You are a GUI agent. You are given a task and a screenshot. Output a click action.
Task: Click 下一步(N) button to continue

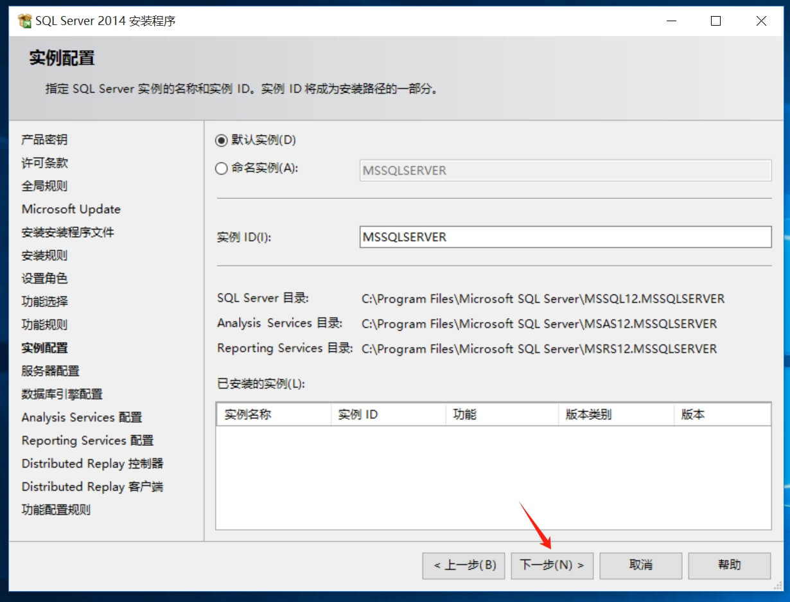(x=552, y=565)
